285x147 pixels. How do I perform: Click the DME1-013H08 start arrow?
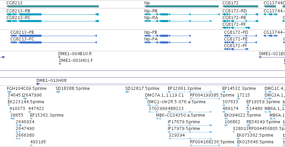[38, 84]
